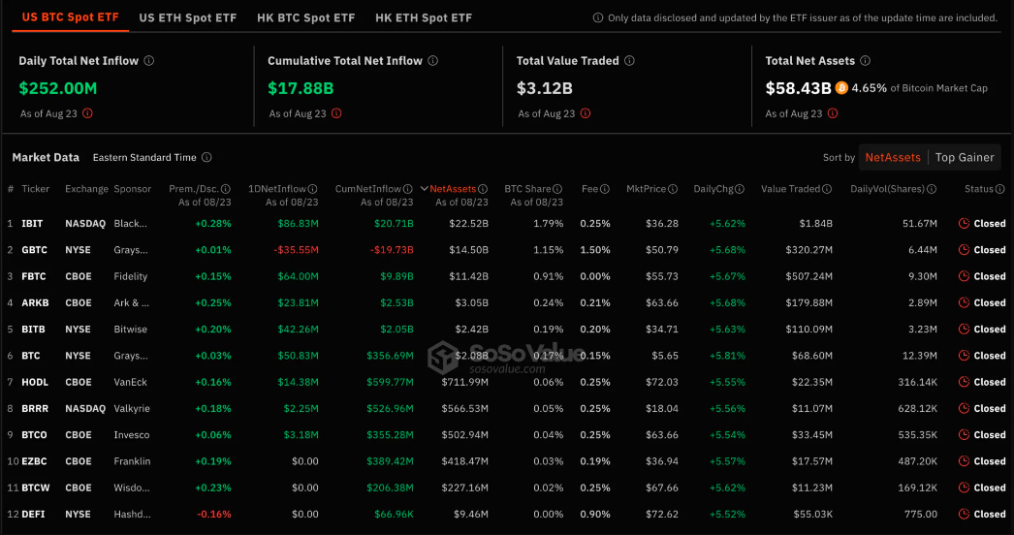1014x535 pixels.
Task: Click red alert icon under Daily Total Net Inflow
Action: coord(87,113)
